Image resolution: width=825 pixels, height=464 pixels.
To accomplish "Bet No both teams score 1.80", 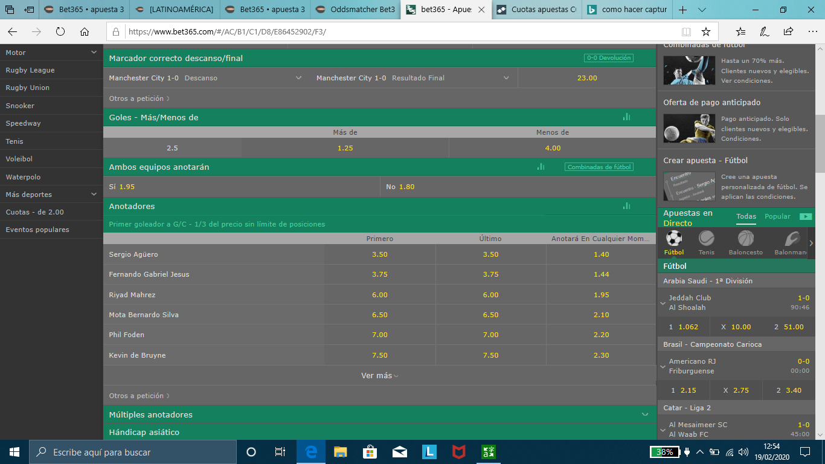I will point(518,187).
